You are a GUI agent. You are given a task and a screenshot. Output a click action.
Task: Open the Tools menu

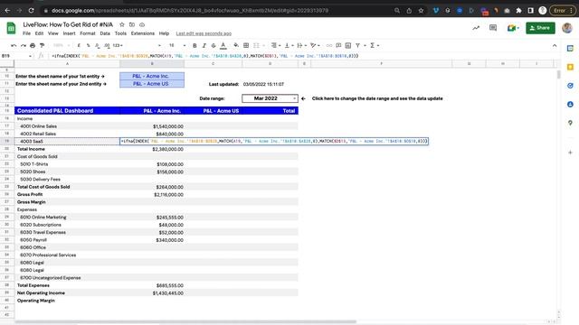(120, 33)
